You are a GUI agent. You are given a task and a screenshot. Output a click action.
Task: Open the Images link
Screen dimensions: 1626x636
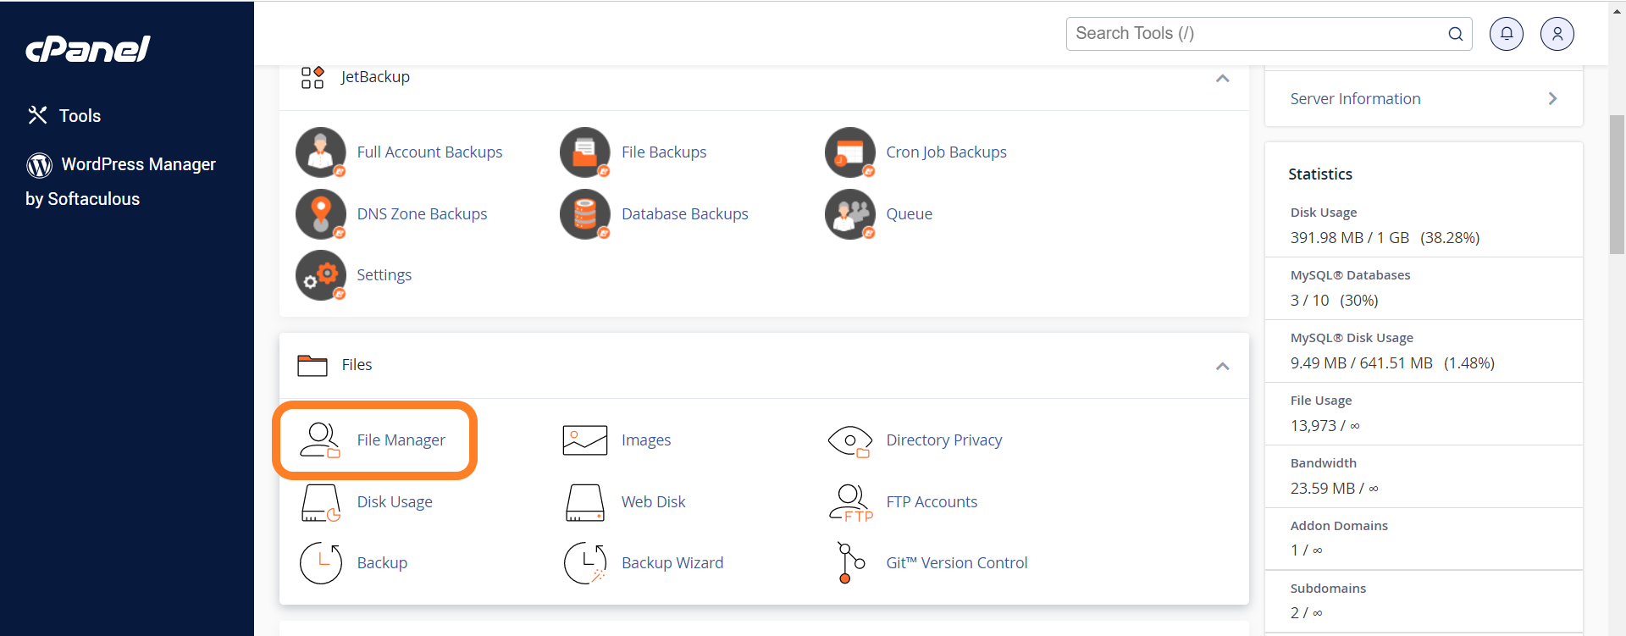point(646,440)
